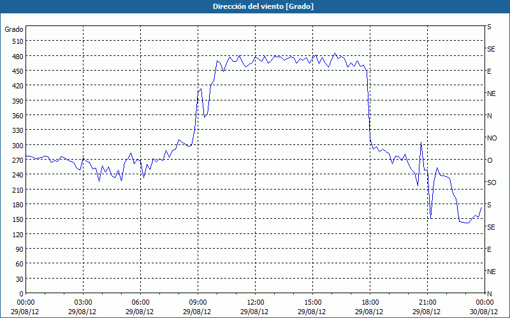This screenshot has height=318, width=510.
Task: Click the 09:00 time axis label
Action: pyautogui.click(x=198, y=303)
